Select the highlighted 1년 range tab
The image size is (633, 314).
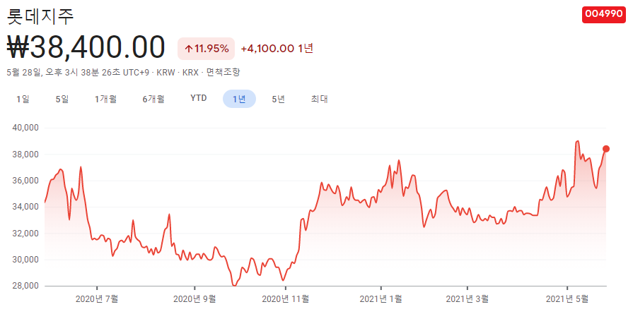point(239,99)
